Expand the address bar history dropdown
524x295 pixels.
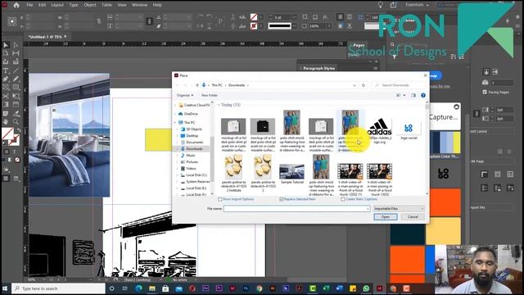coord(355,85)
